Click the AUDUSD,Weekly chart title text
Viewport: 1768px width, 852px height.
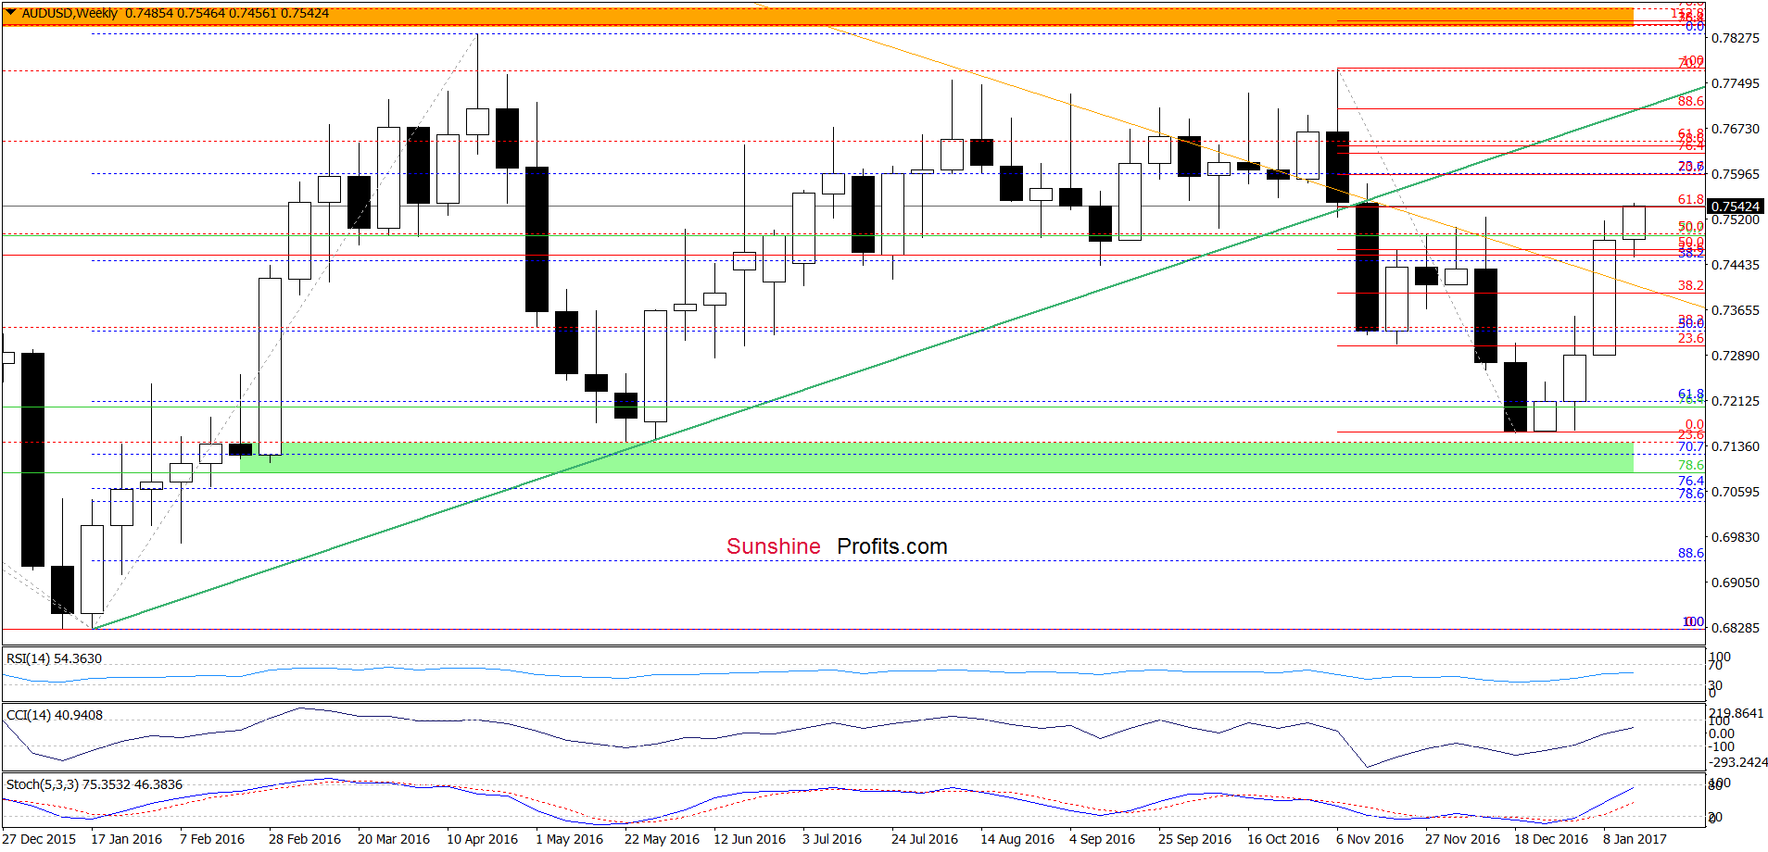click(69, 13)
